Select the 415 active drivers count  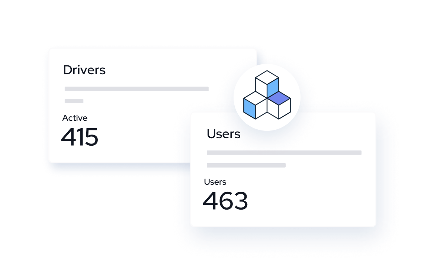pos(80,137)
